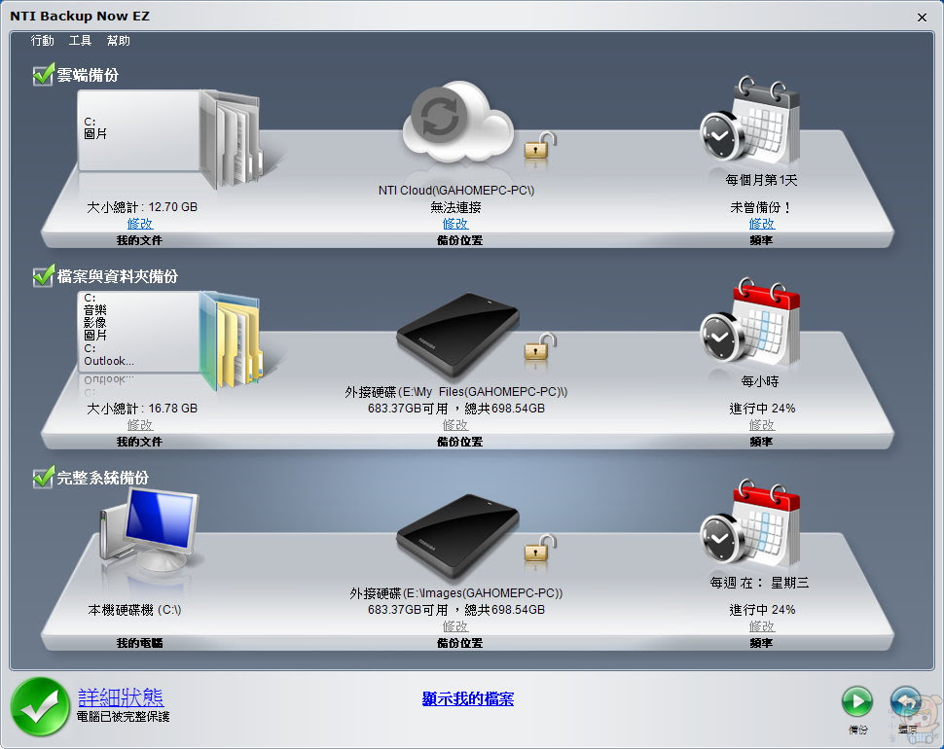Click 修改 under 星期三 進行中 24%
Image resolution: width=944 pixels, height=749 pixels.
coord(762,626)
